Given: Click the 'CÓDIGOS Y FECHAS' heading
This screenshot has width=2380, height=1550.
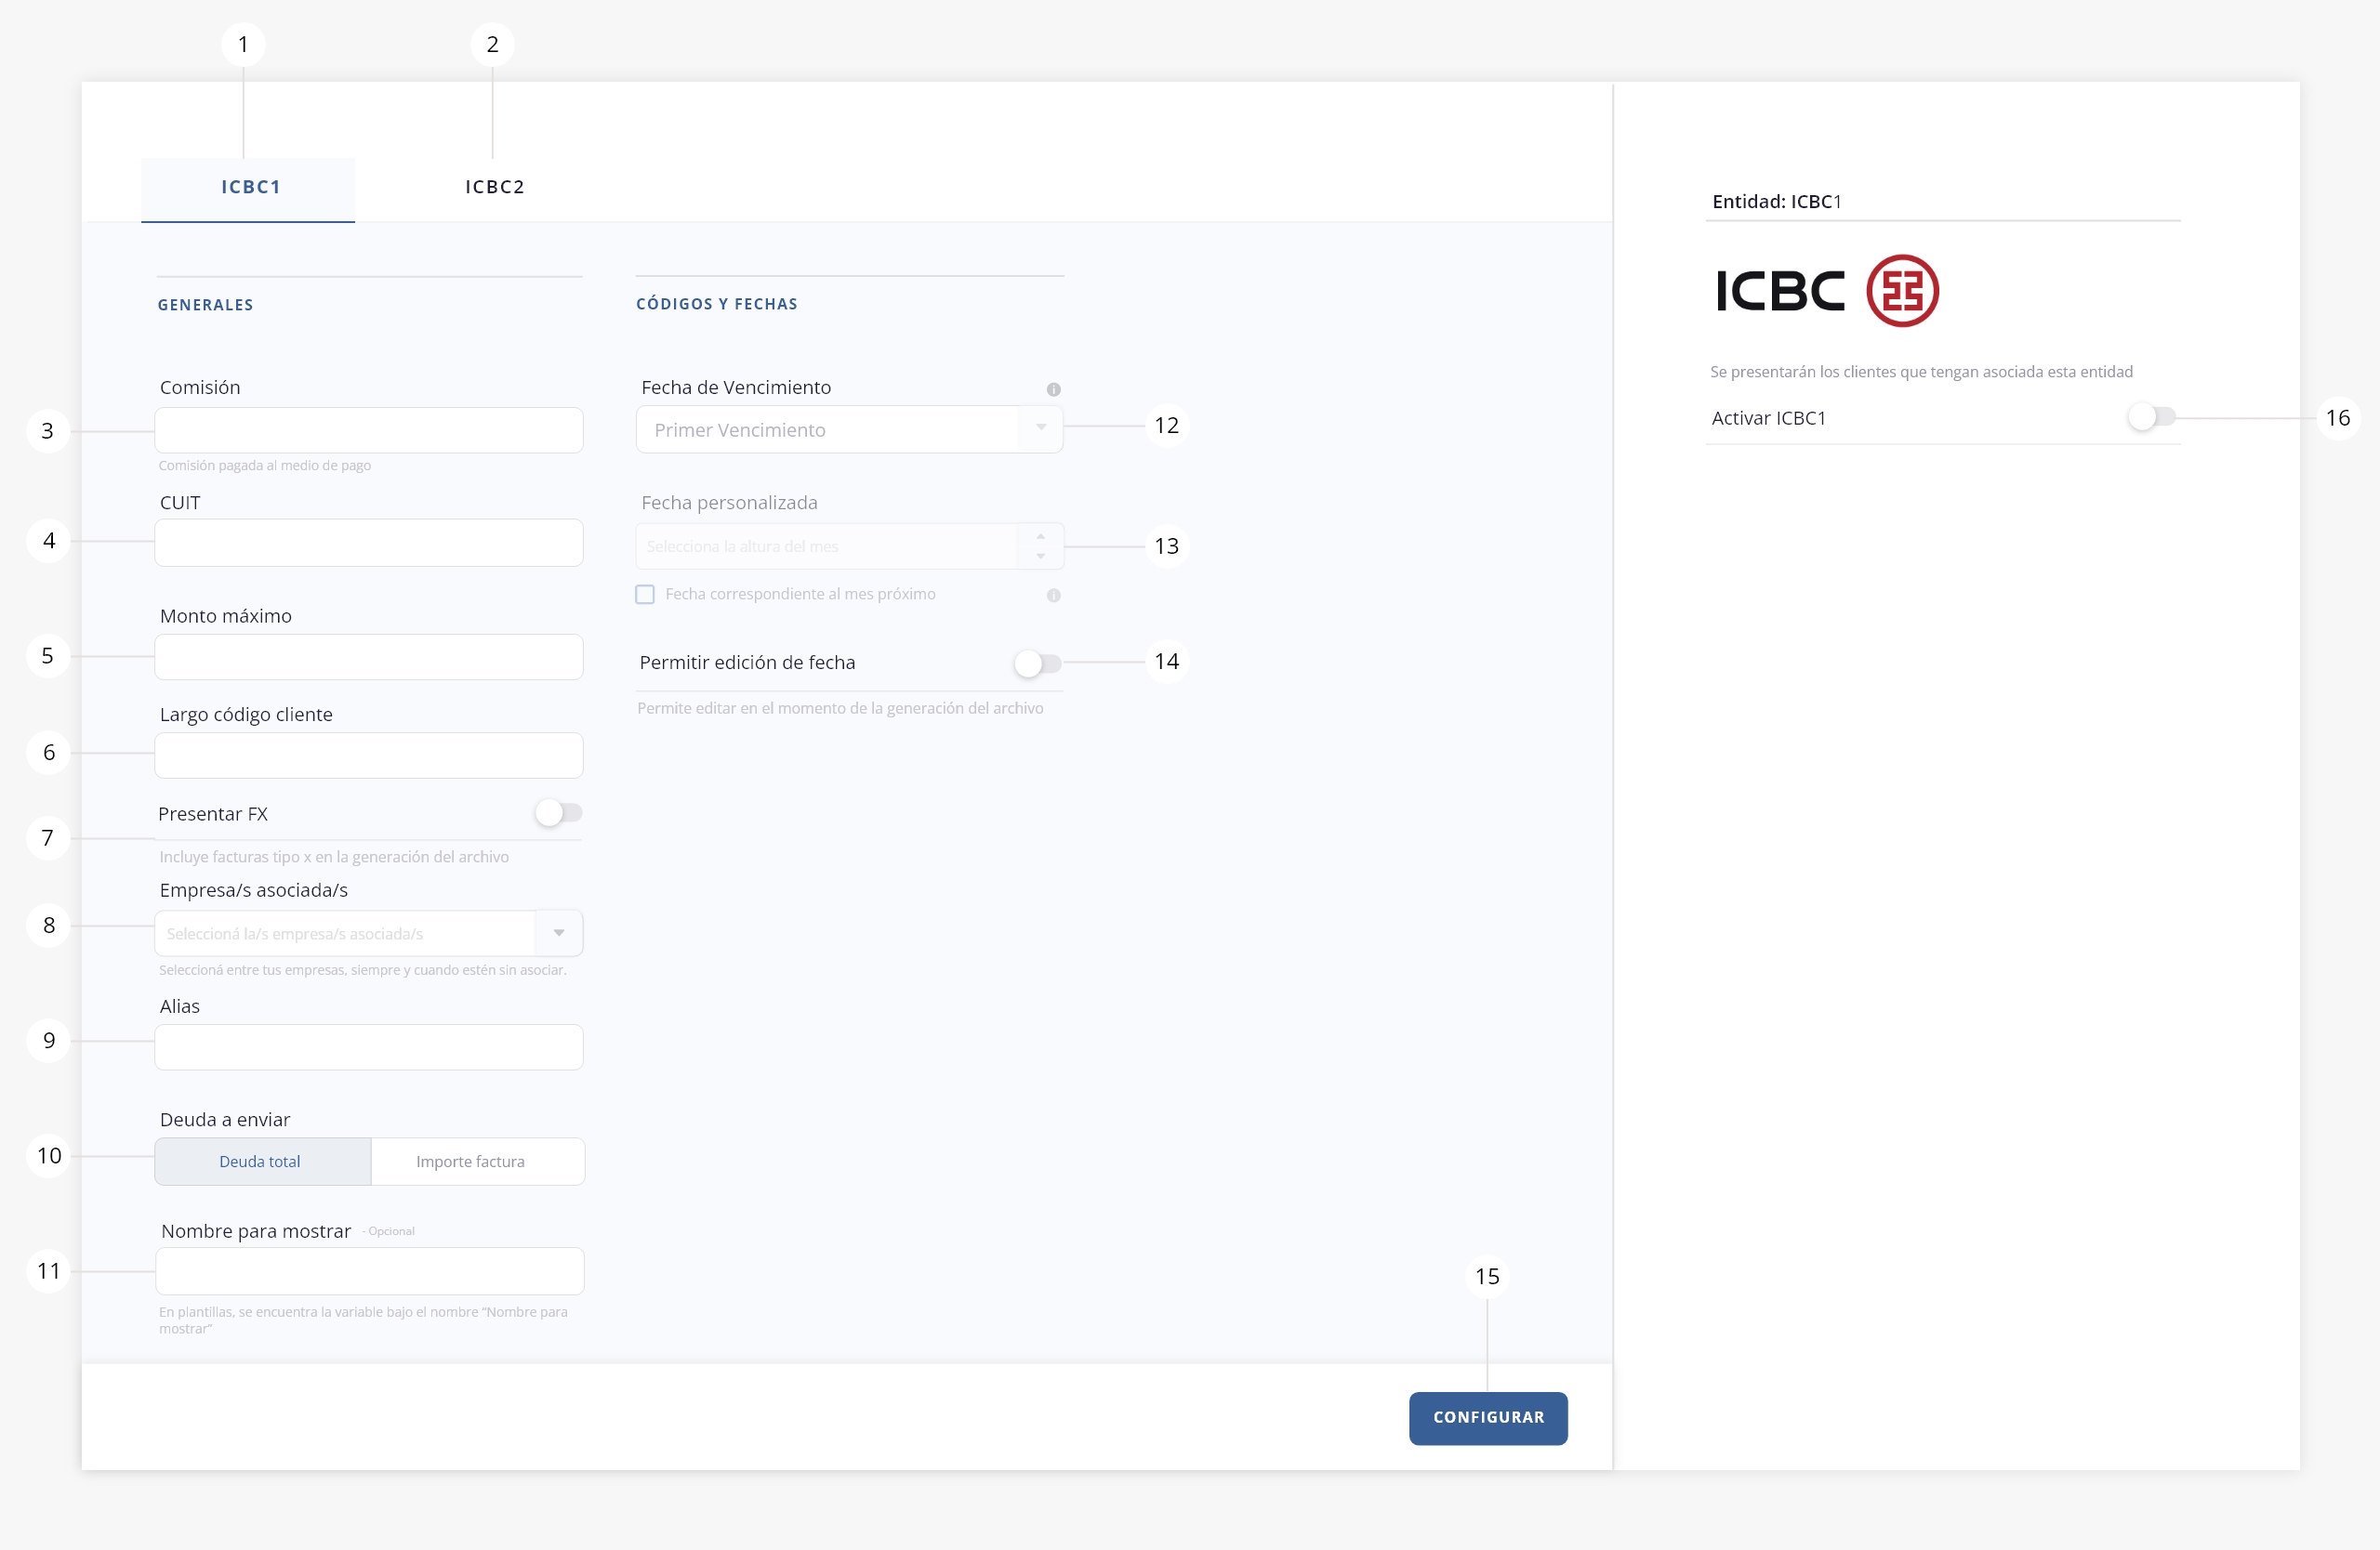Looking at the screenshot, I should pos(717,304).
